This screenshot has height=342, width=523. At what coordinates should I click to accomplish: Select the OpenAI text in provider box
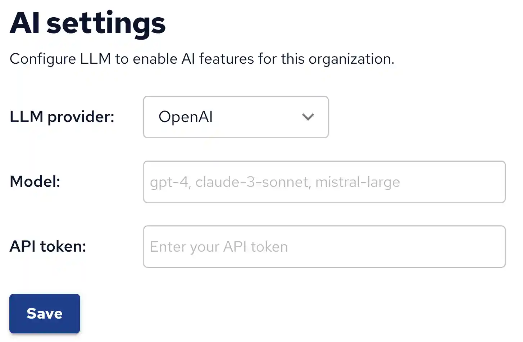(x=186, y=117)
